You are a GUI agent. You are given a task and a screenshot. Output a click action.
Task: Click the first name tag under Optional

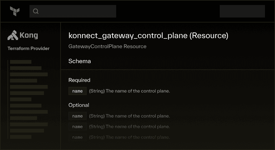pos(78,116)
